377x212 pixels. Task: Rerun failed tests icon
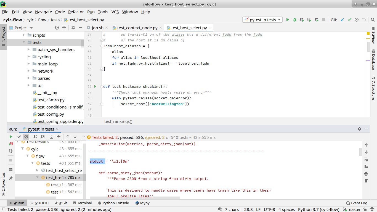pyautogui.click(x=11, y=144)
